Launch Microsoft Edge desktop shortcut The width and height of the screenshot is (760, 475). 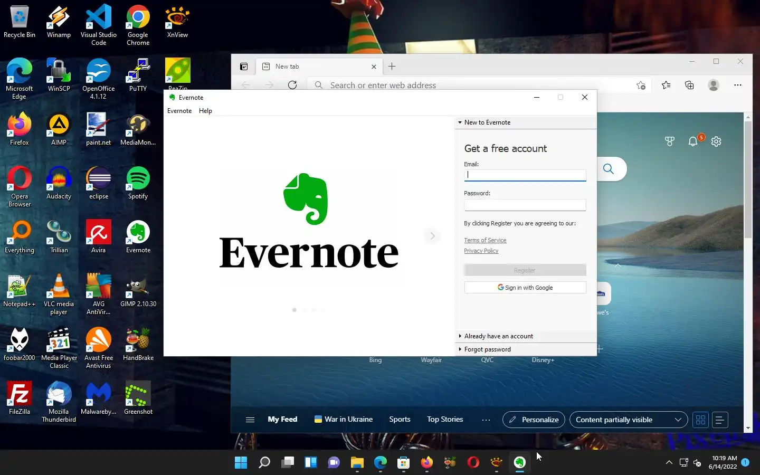click(20, 79)
